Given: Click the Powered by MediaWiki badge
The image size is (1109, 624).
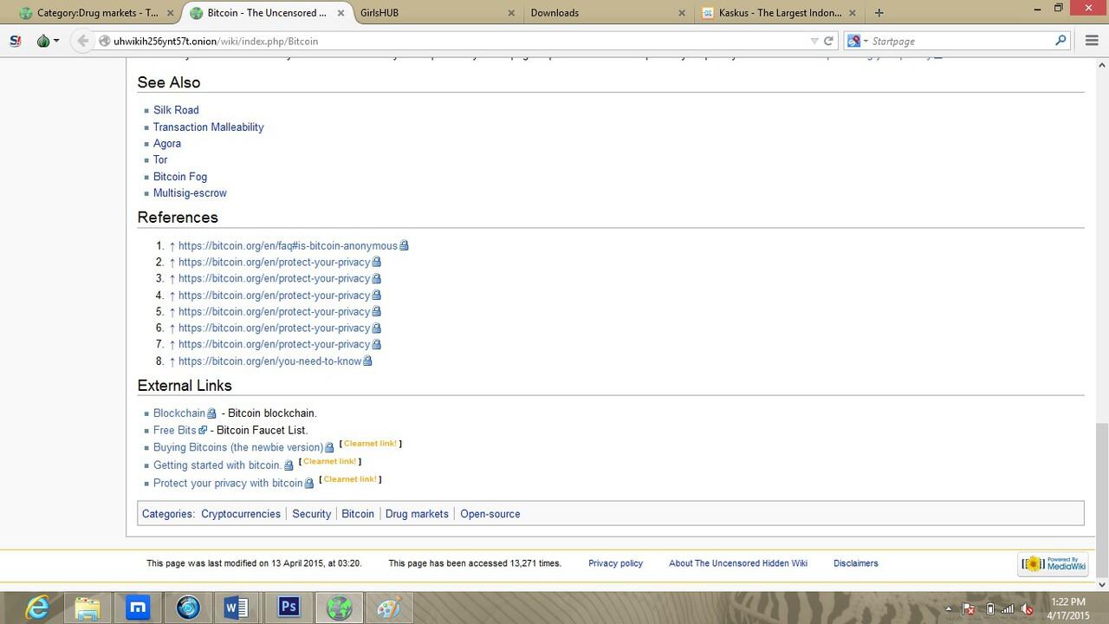Looking at the screenshot, I should pos(1053,564).
